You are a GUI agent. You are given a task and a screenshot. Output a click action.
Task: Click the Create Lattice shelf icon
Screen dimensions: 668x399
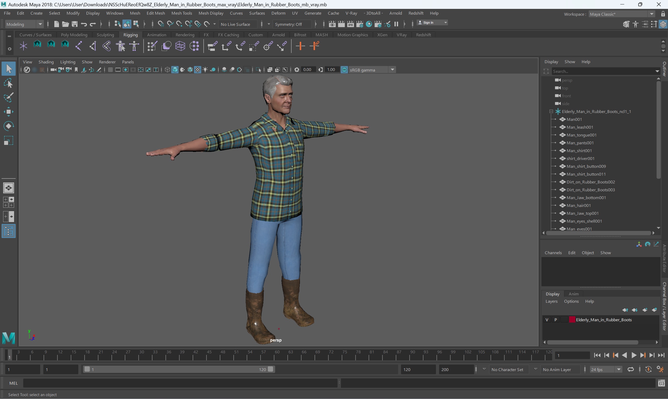tap(180, 46)
